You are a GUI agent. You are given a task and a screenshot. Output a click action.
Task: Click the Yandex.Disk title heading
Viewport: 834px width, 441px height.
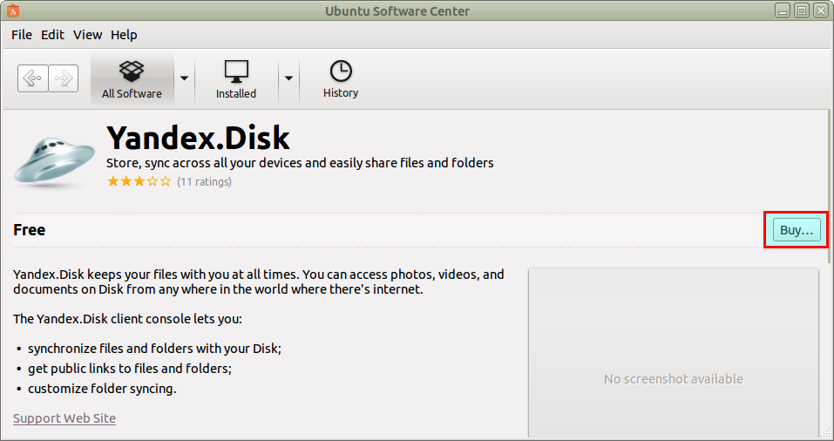(199, 138)
